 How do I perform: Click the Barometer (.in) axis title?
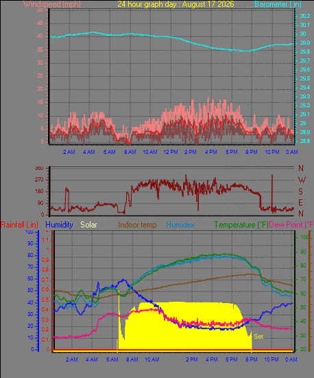click(x=278, y=4)
